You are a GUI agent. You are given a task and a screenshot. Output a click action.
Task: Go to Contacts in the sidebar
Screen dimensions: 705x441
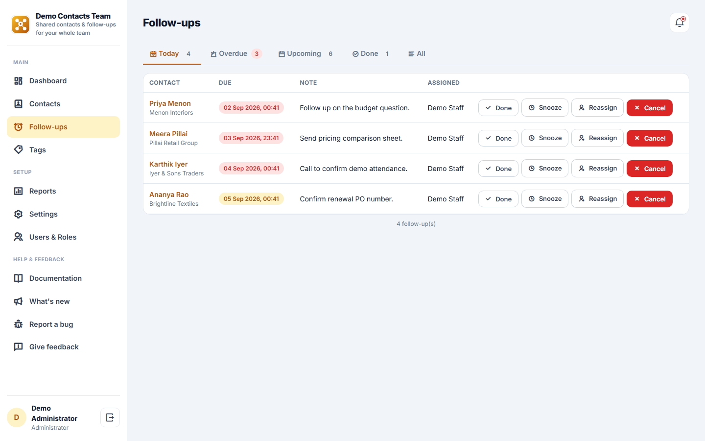[63, 104]
